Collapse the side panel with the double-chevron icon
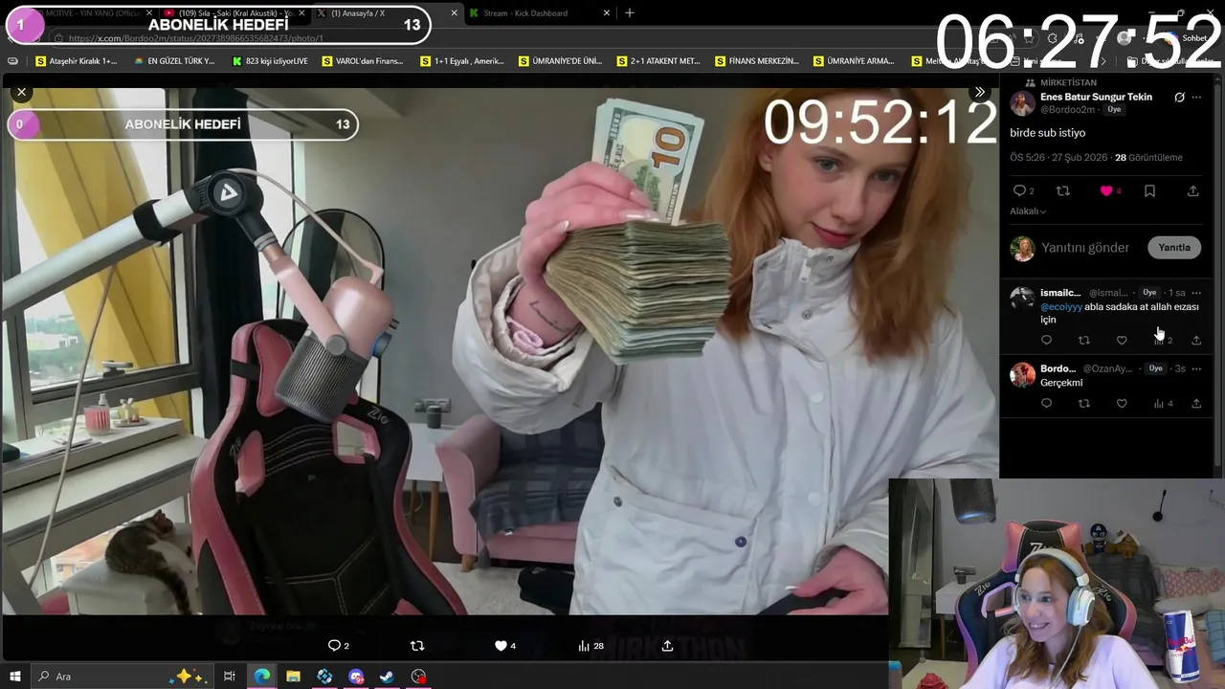Image resolution: width=1225 pixels, height=689 pixels. click(979, 92)
